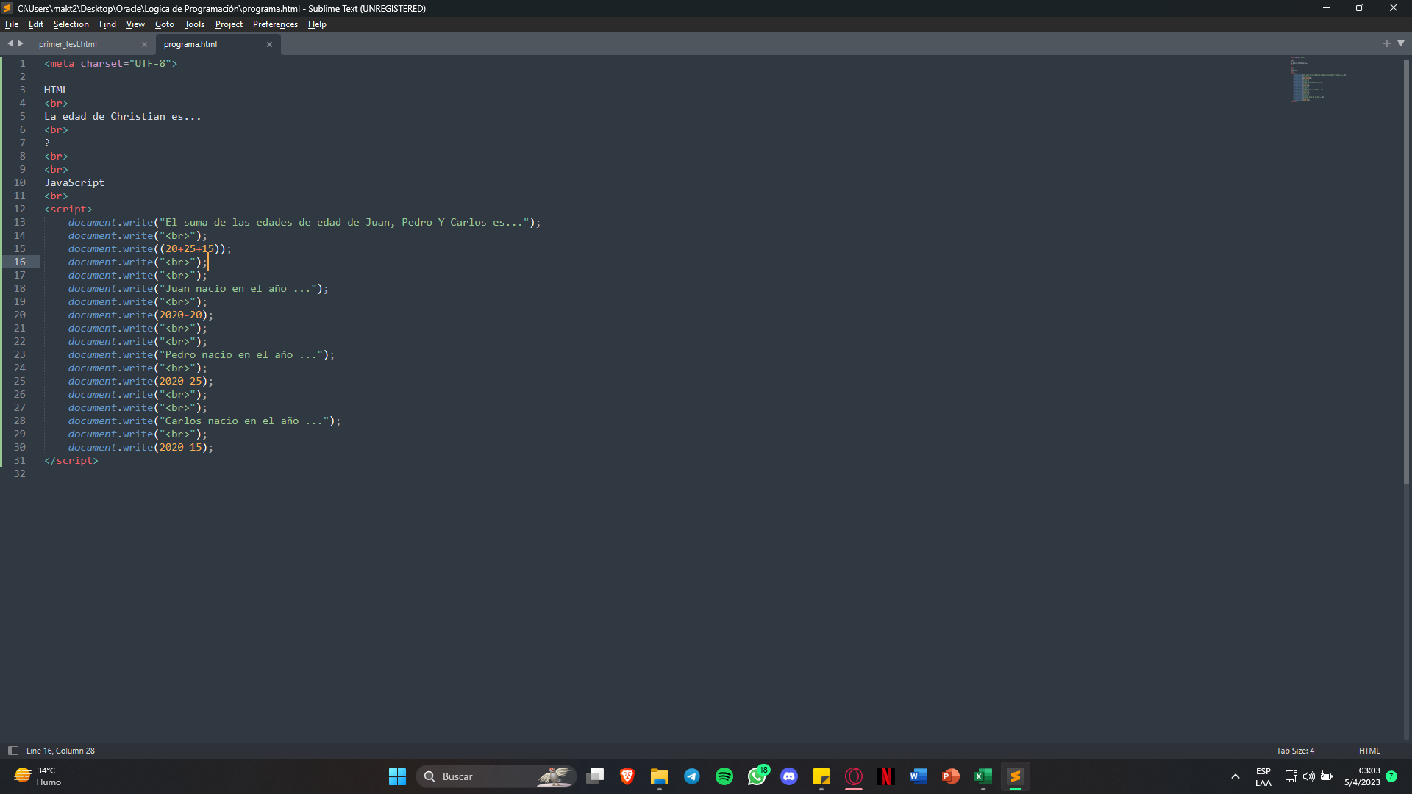Close the programa.html tab
The height and width of the screenshot is (794, 1412).
tap(269, 45)
